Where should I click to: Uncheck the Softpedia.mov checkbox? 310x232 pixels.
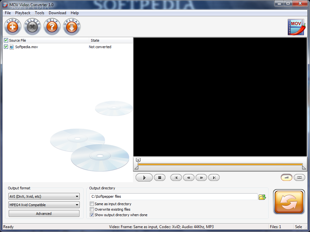[x=6, y=47]
